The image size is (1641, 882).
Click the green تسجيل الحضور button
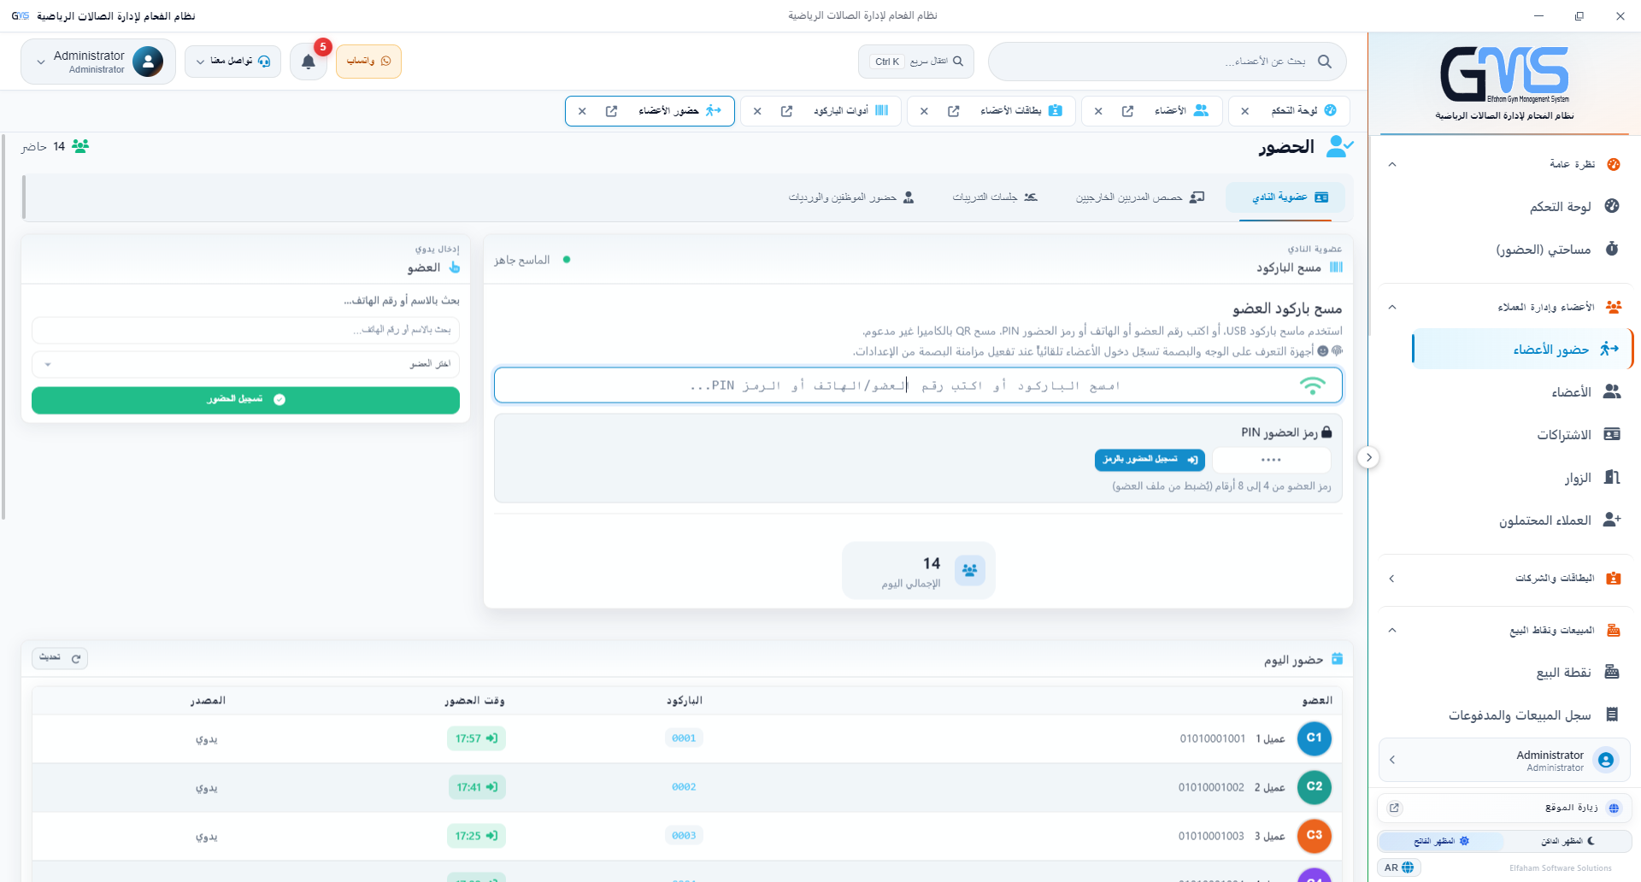click(245, 400)
